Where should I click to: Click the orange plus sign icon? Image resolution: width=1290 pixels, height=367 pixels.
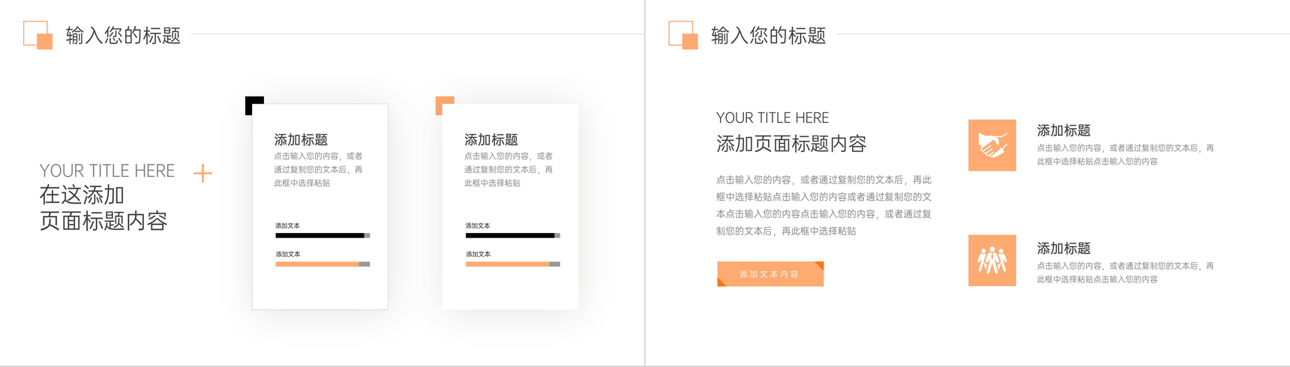202,174
